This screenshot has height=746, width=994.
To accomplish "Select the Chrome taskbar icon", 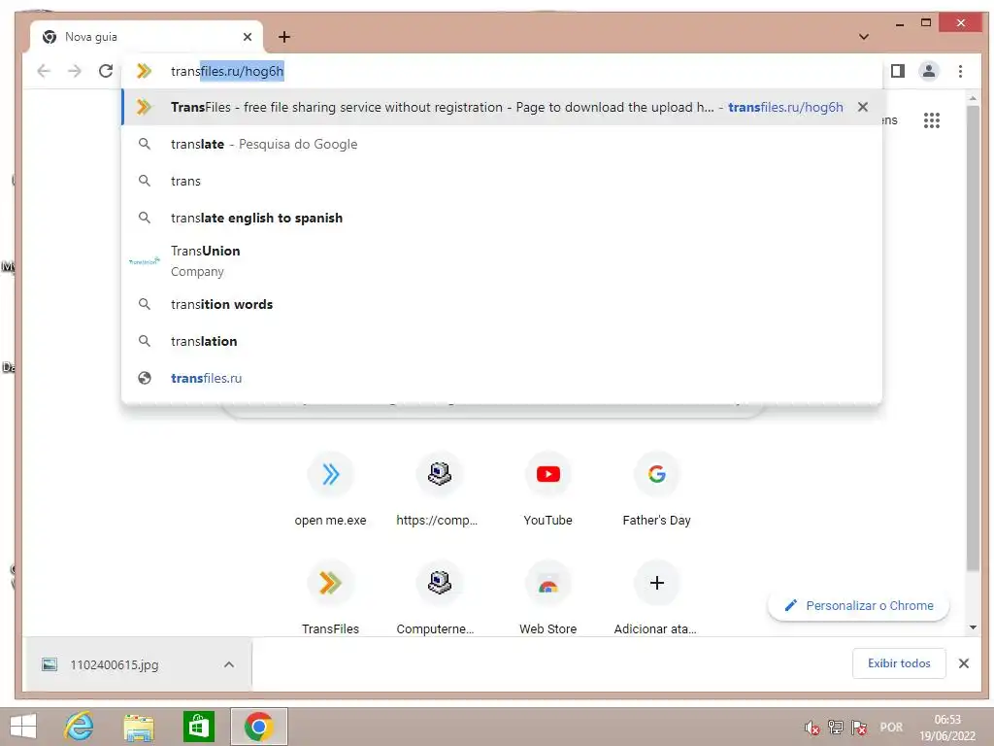I will click(258, 727).
